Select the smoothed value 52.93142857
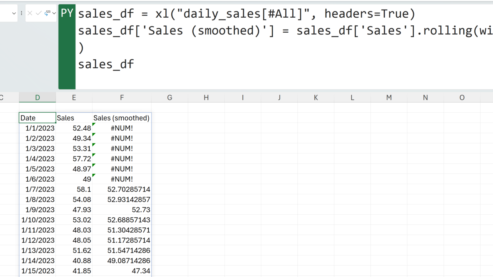The width and height of the screenshot is (493, 277). (122, 200)
